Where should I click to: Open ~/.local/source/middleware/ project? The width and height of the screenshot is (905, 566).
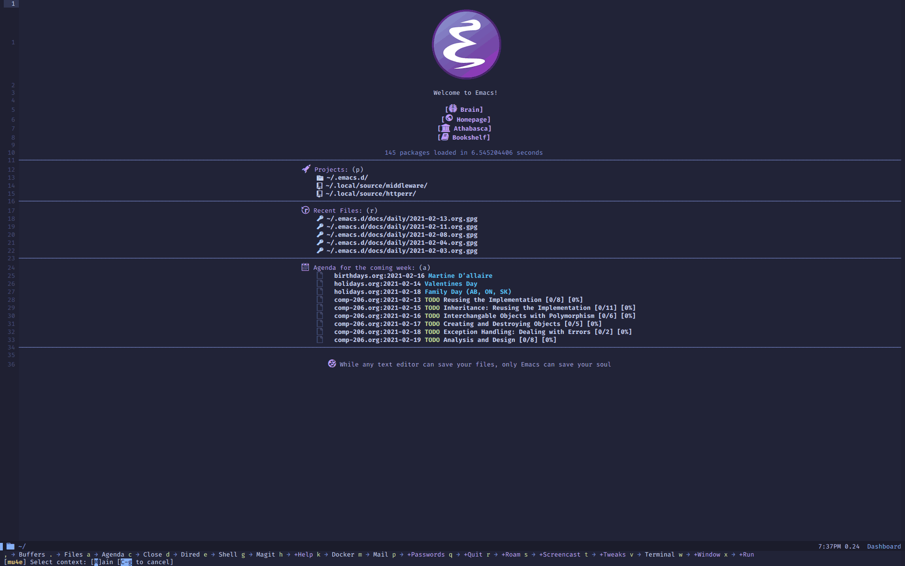(376, 185)
